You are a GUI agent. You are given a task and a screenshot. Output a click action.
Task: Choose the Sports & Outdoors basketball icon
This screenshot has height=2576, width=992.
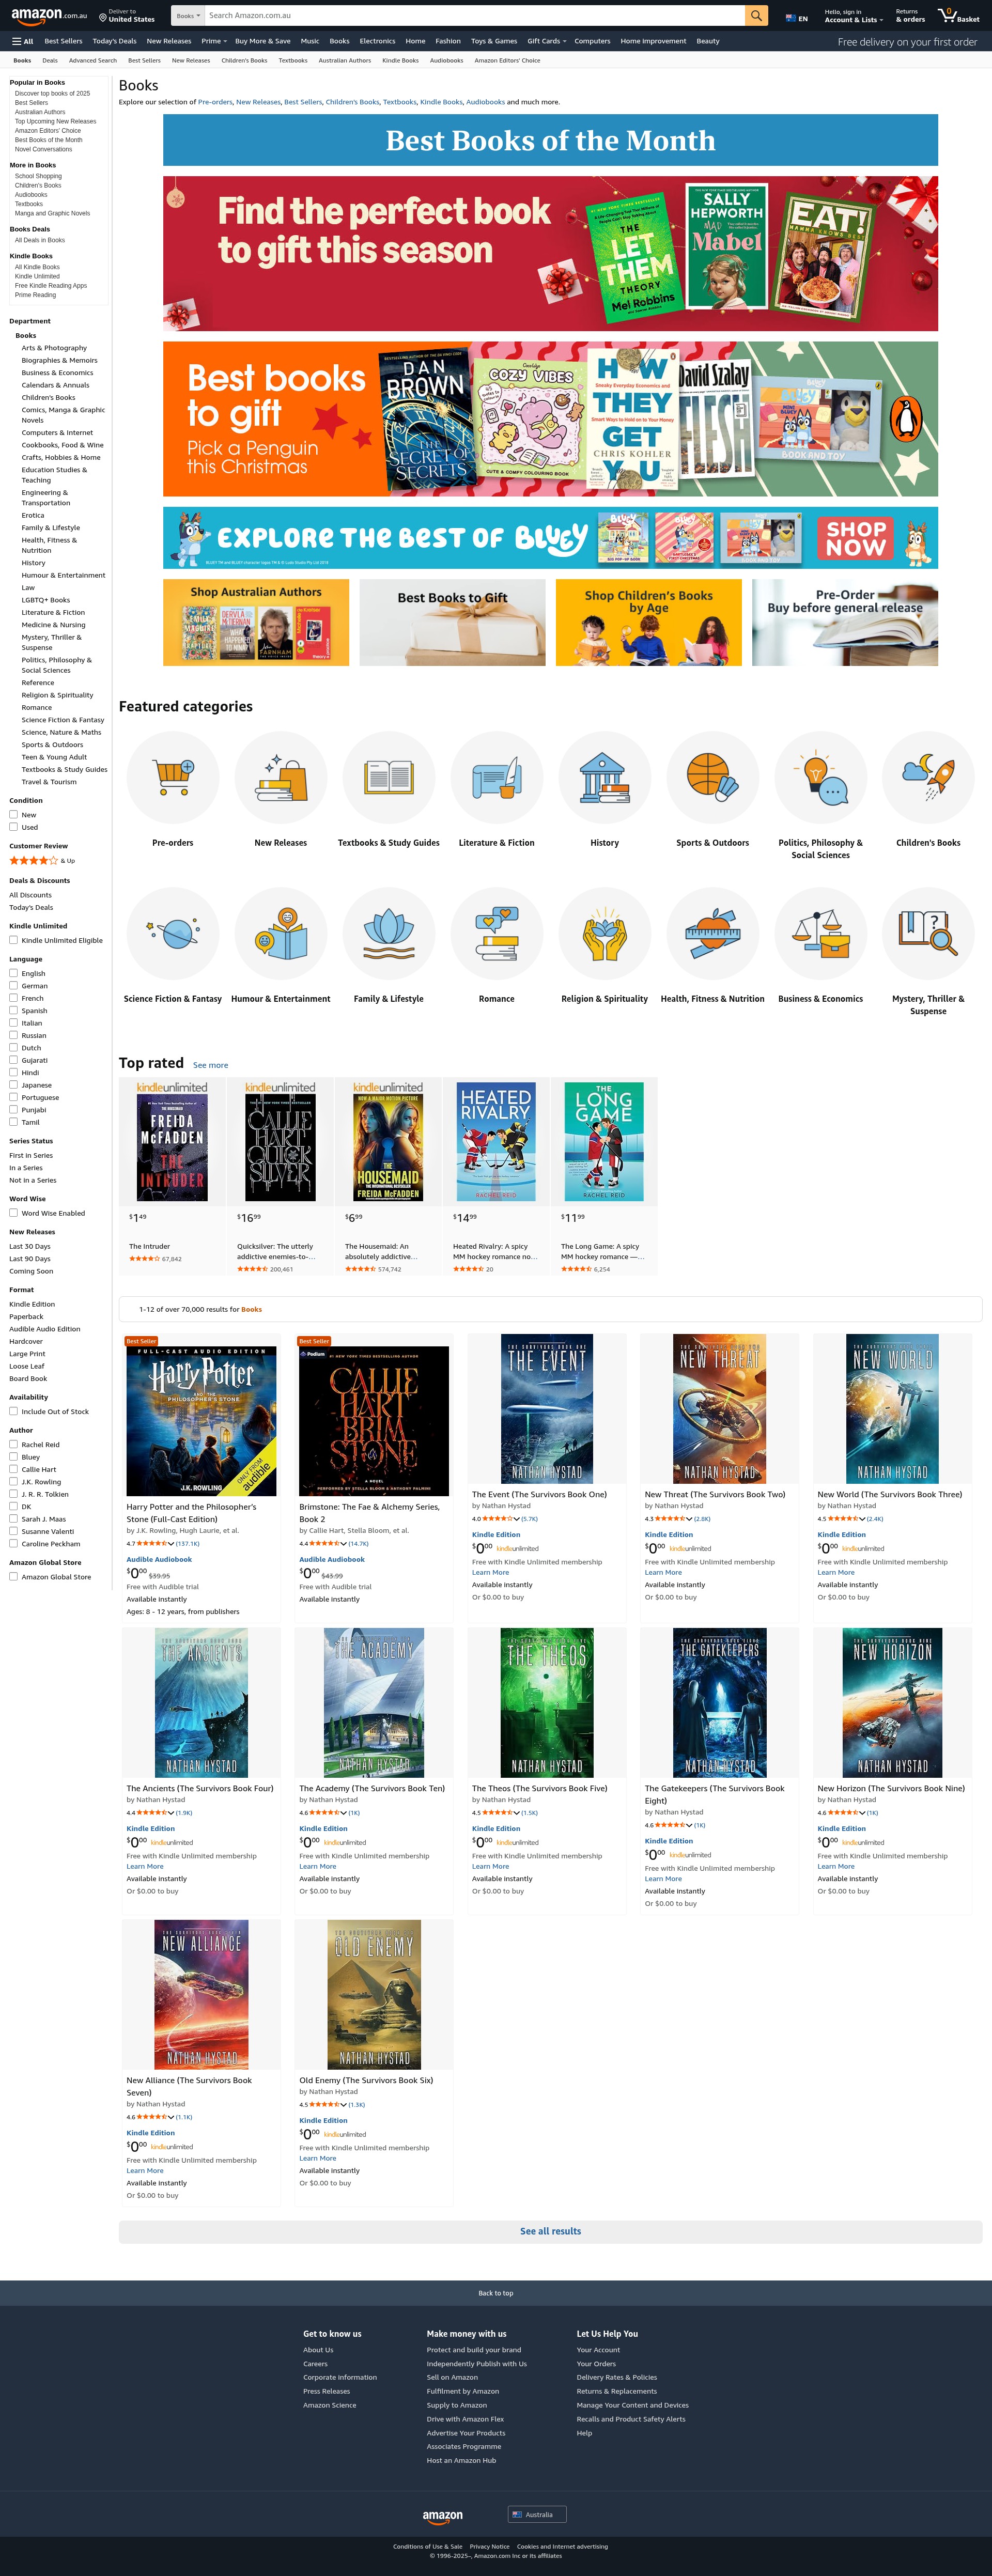713,777
